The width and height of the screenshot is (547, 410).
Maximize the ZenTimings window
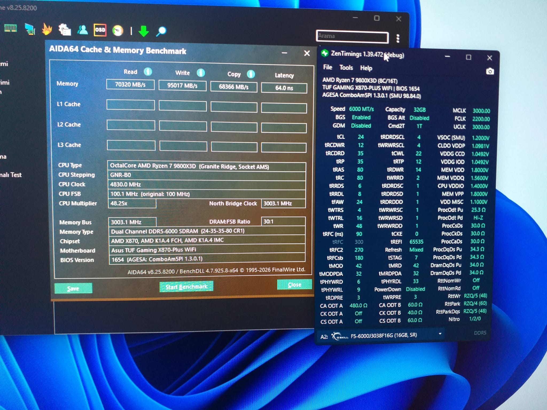[x=468, y=57]
